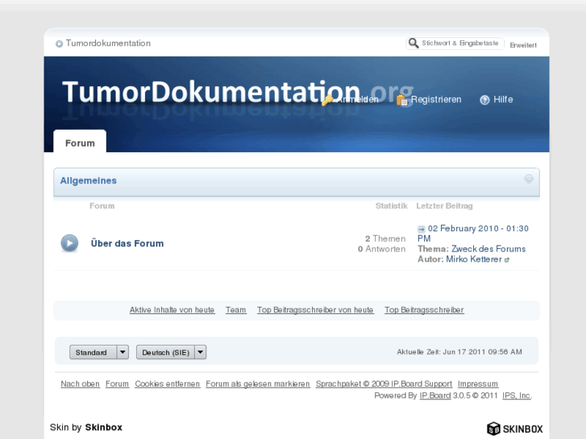The width and height of the screenshot is (586, 439).
Task: Open the Top Beitragsschreiber link
Action: point(424,310)
